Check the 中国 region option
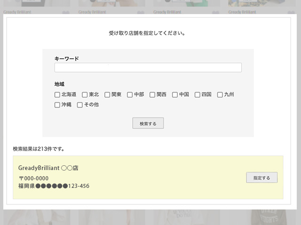 click(175, 94)
